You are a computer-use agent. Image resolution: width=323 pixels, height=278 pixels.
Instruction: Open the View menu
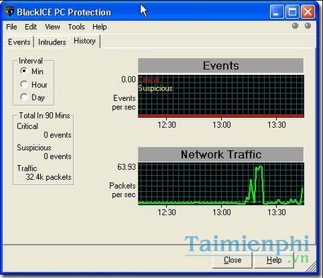(x=52, y=27)
